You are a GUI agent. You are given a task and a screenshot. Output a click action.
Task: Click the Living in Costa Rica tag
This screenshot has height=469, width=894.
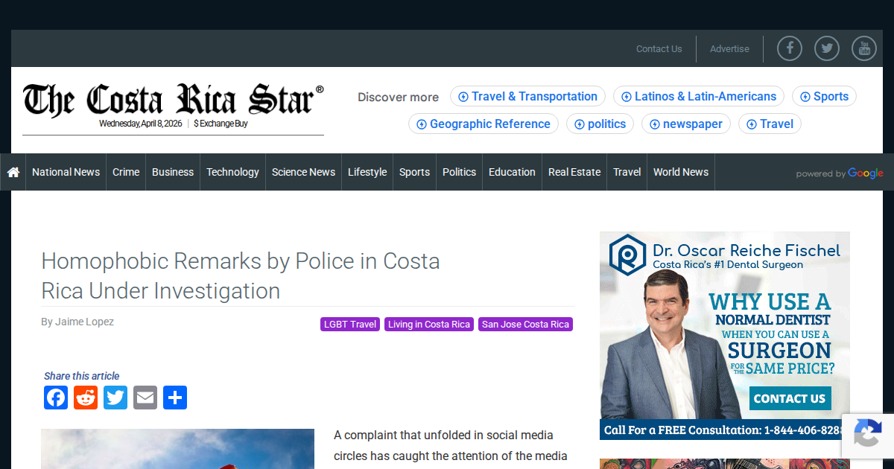click(x=429, y=325)
